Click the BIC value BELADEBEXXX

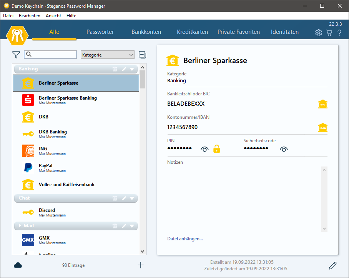click(x=186, y=104)
